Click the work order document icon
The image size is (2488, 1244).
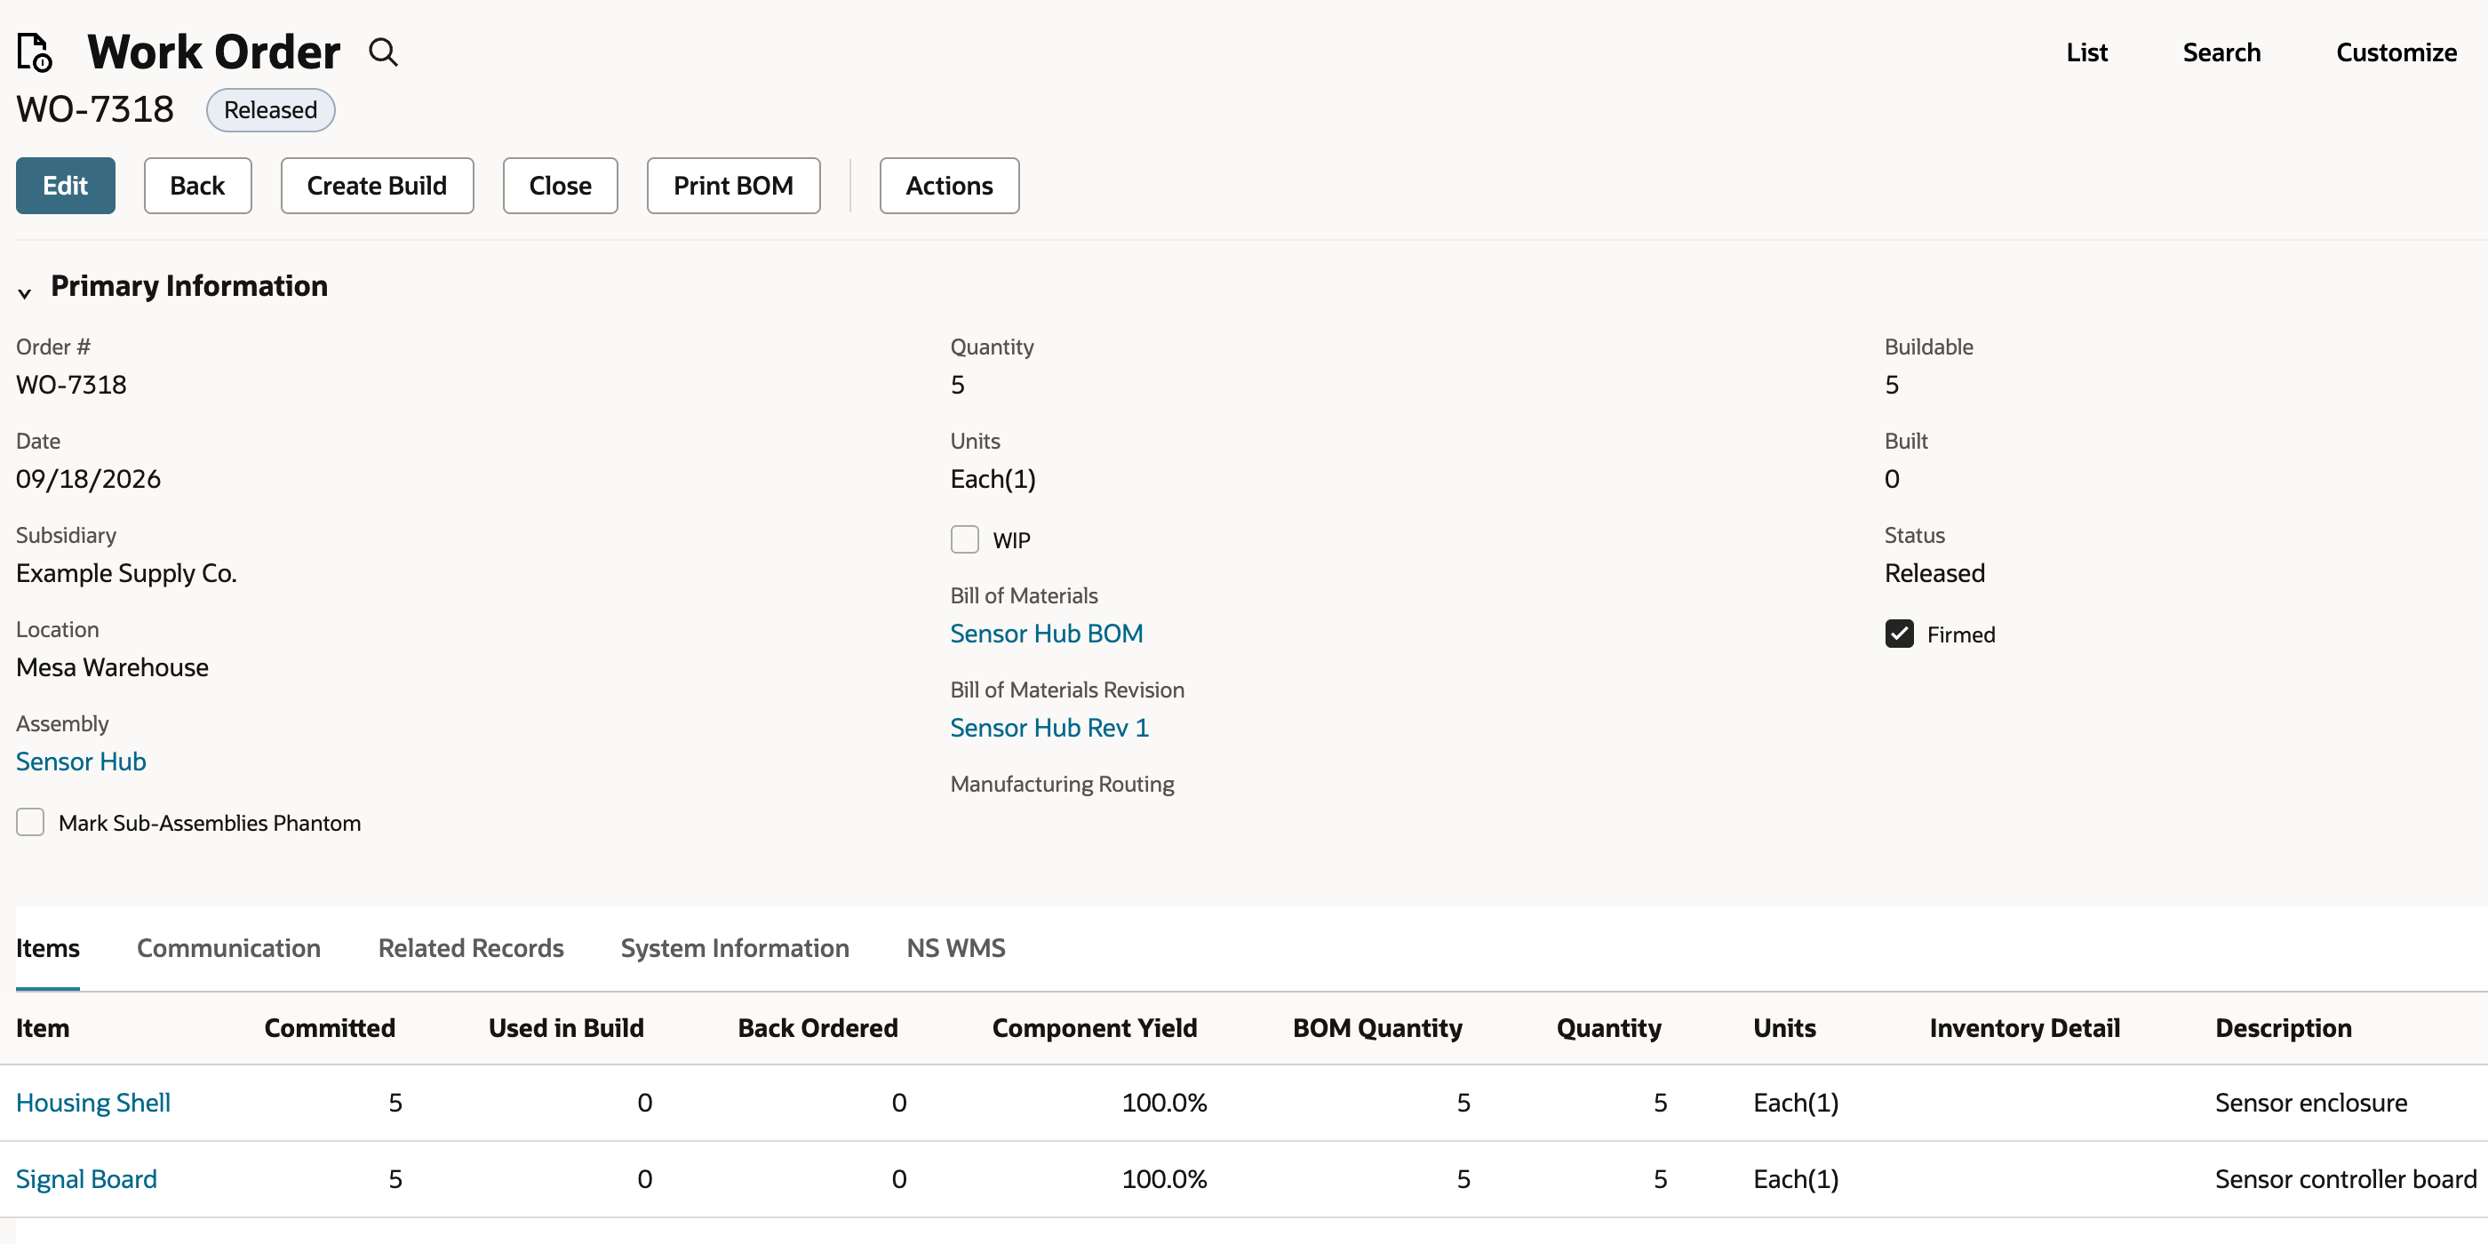point(35,52)
